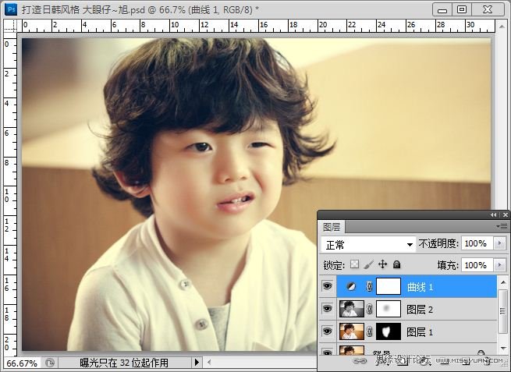Viewport: 511px width, 372px height.
Task: Click the canvas horizontal scroll left arrow
Action: [209, 362]
